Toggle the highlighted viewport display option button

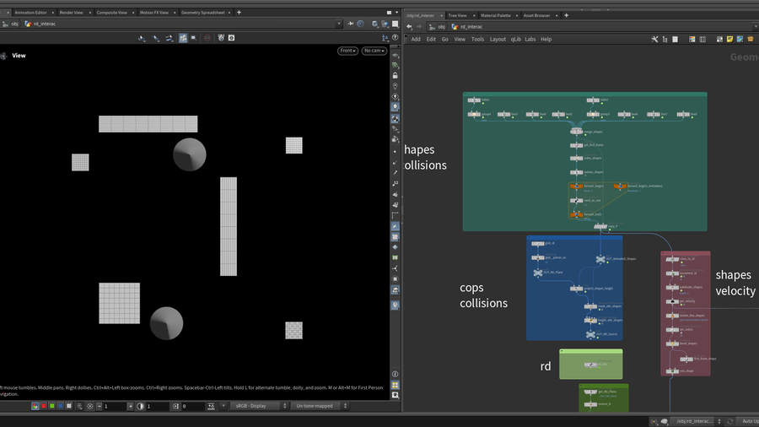click(x=183, y=38)
